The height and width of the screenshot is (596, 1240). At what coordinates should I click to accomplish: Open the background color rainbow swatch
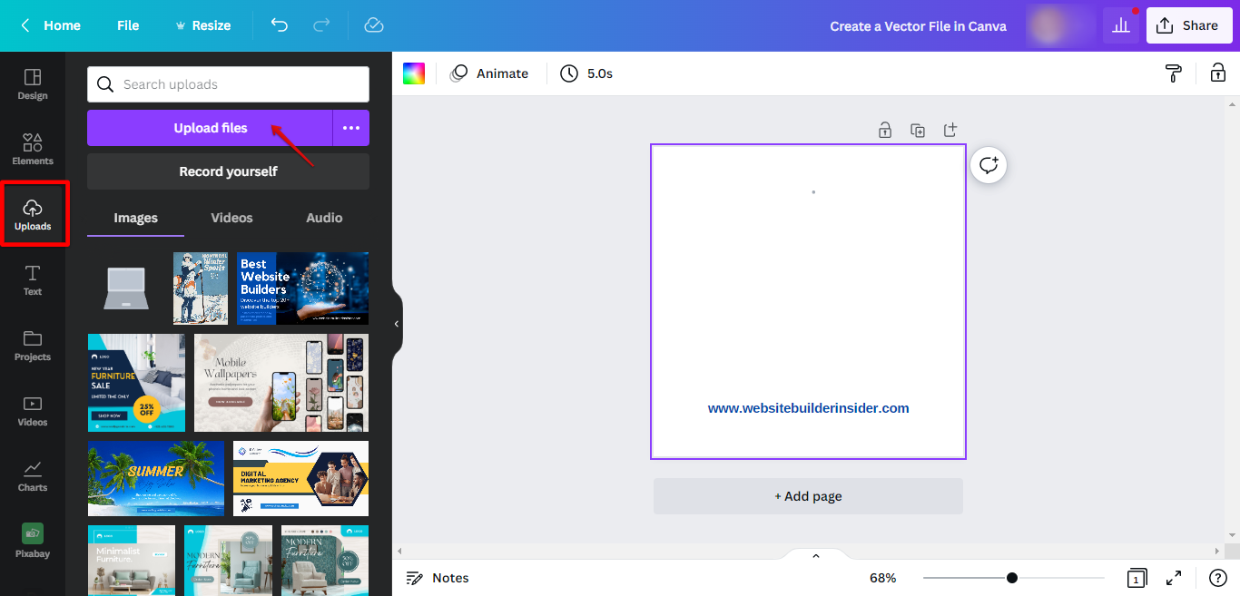pyautogui.click(x=414, y=73)
